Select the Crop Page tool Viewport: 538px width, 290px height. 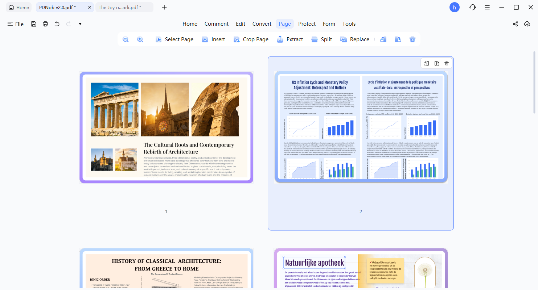coord(251,39)
